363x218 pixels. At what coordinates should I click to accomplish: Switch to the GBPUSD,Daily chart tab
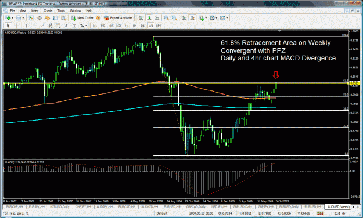[x=242, y=206]
